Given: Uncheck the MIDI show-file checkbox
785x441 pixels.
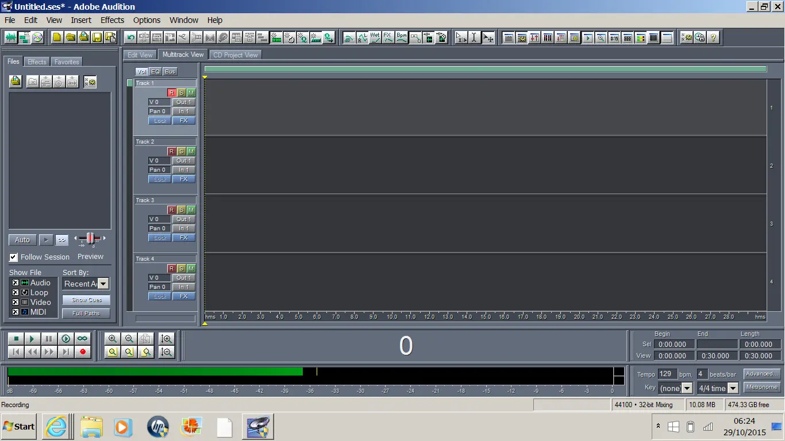Looking at the screenshot, I should (16, 312).
